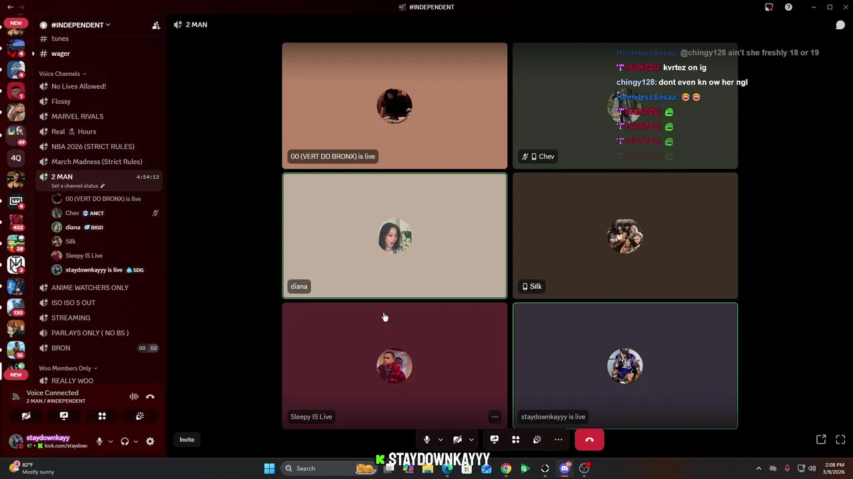The width and height of the screenshot is (853, 479).
Task: Launch activities from bottom call controls
Action: [516, 440]
